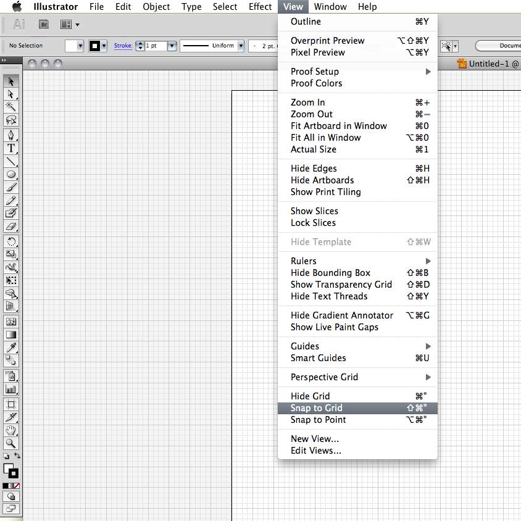Image resolution: width=521 pixels, height=521 pixels.
Task: Select the Artboard tool
Action: [x=11, y=404]
